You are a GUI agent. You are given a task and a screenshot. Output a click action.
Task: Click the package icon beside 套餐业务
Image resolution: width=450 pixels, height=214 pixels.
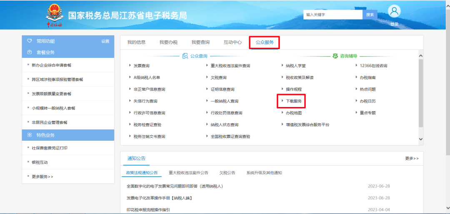tap(29, 52)
